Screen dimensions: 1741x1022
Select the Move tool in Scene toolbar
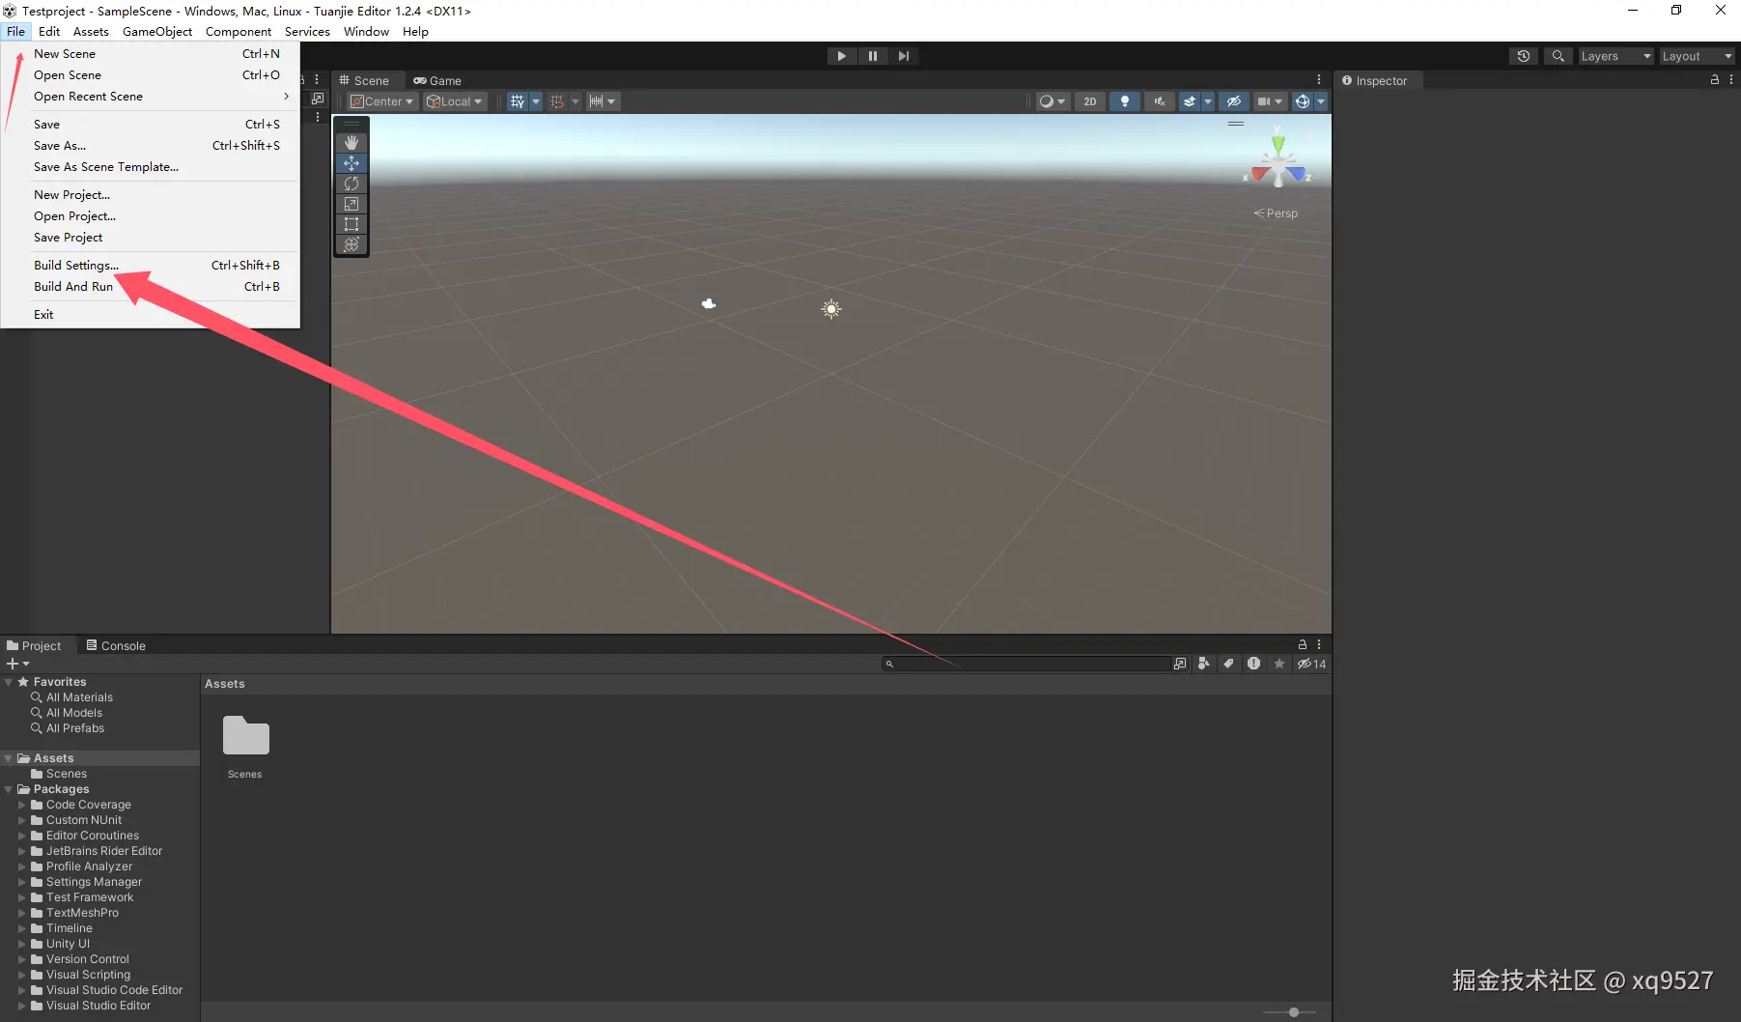[351, 163]
